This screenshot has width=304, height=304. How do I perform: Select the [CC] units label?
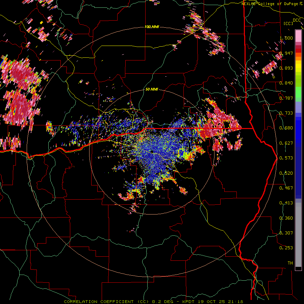pyautogui.click(x=288, y=23)
